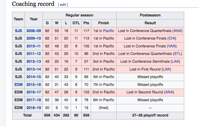Open the 2016–17 season link

click(34, 92)
